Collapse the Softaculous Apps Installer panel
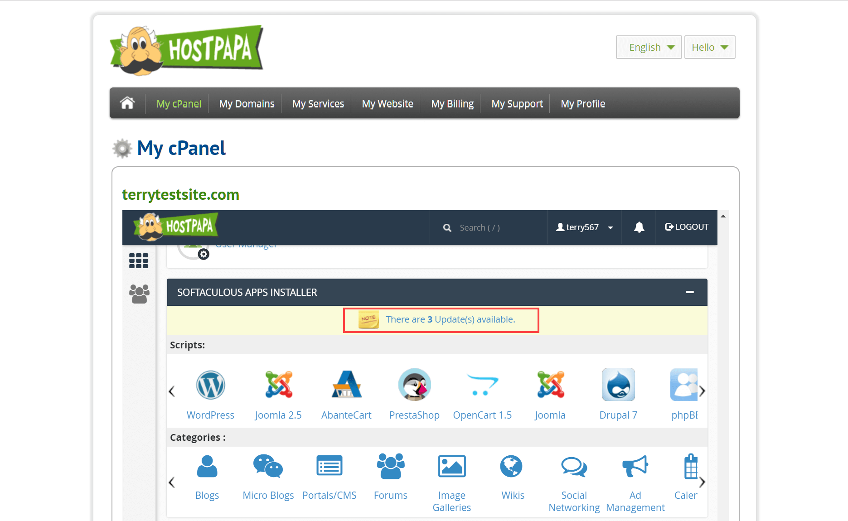The width and height of the screenshot is (848, 521). click(690, 292)
